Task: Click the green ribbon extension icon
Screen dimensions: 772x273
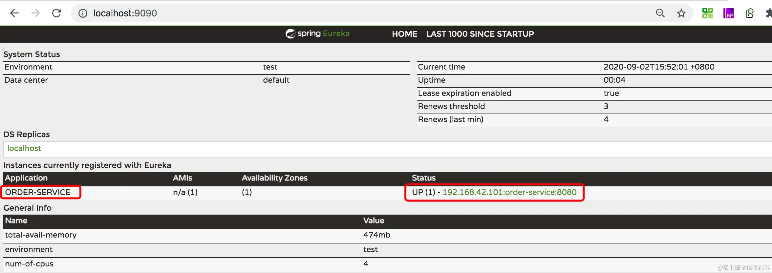Action: 750,13
